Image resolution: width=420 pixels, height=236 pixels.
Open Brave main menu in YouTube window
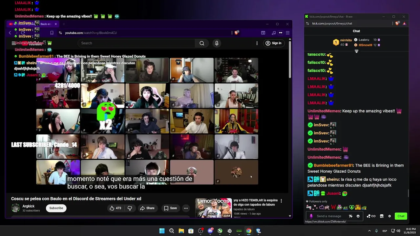[287, 33]
